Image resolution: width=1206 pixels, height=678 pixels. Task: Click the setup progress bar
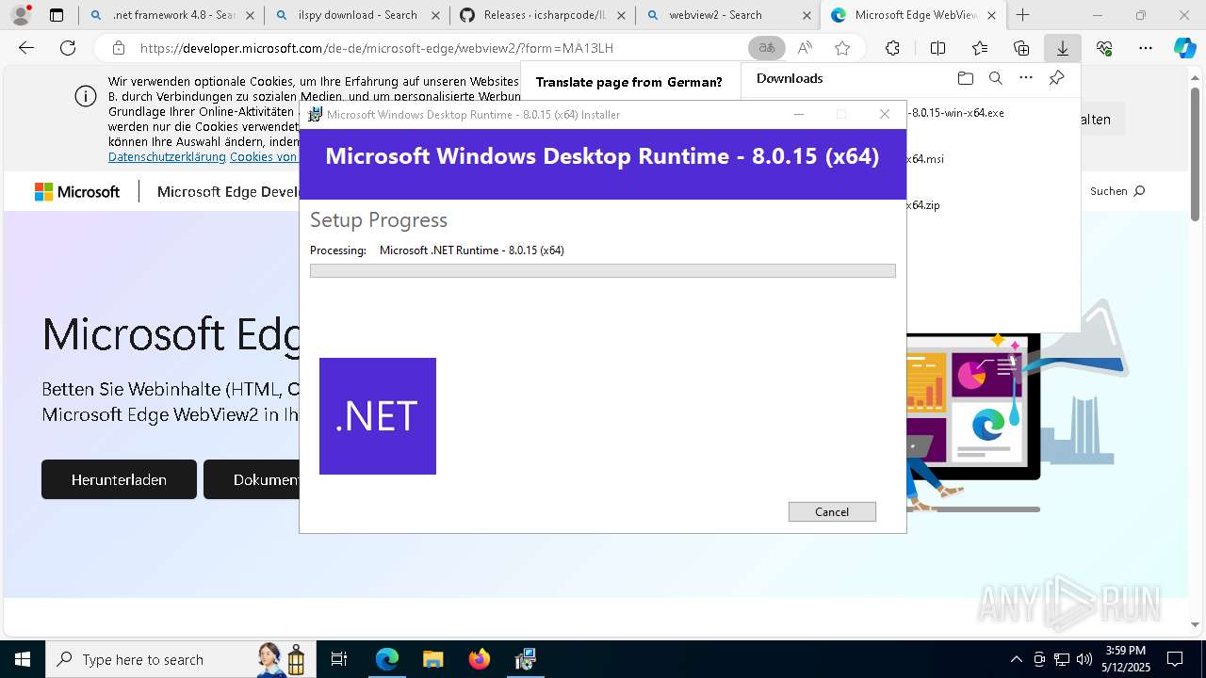click(x=603, y=271)
